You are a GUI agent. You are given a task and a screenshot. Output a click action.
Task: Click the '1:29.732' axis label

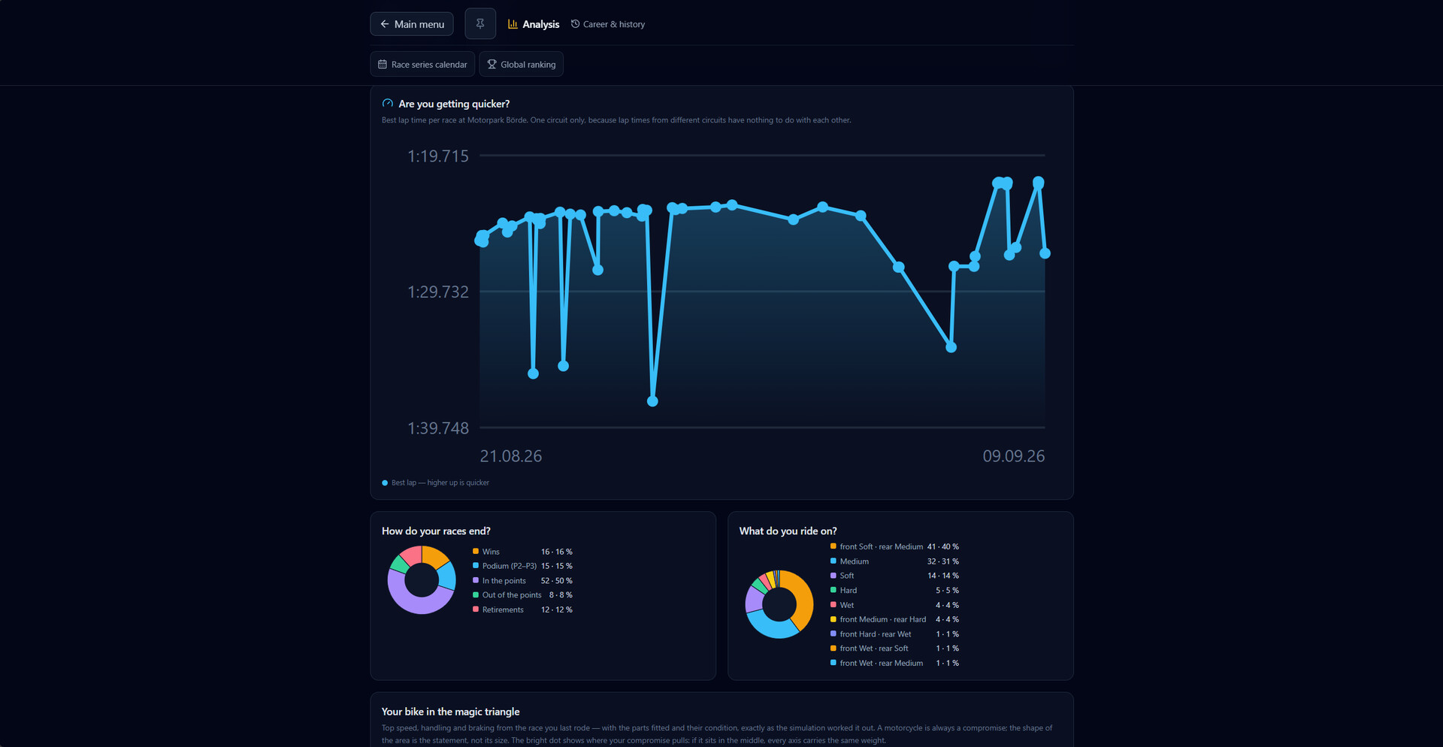pos(438,292)
